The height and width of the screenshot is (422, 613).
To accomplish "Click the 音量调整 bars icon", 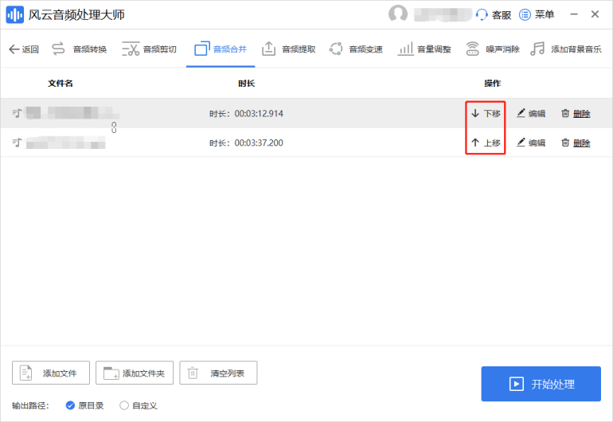I will [406, 49].
